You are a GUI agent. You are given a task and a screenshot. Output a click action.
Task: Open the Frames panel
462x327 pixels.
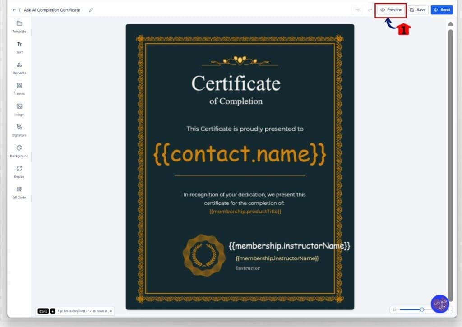tap(19, 89)
